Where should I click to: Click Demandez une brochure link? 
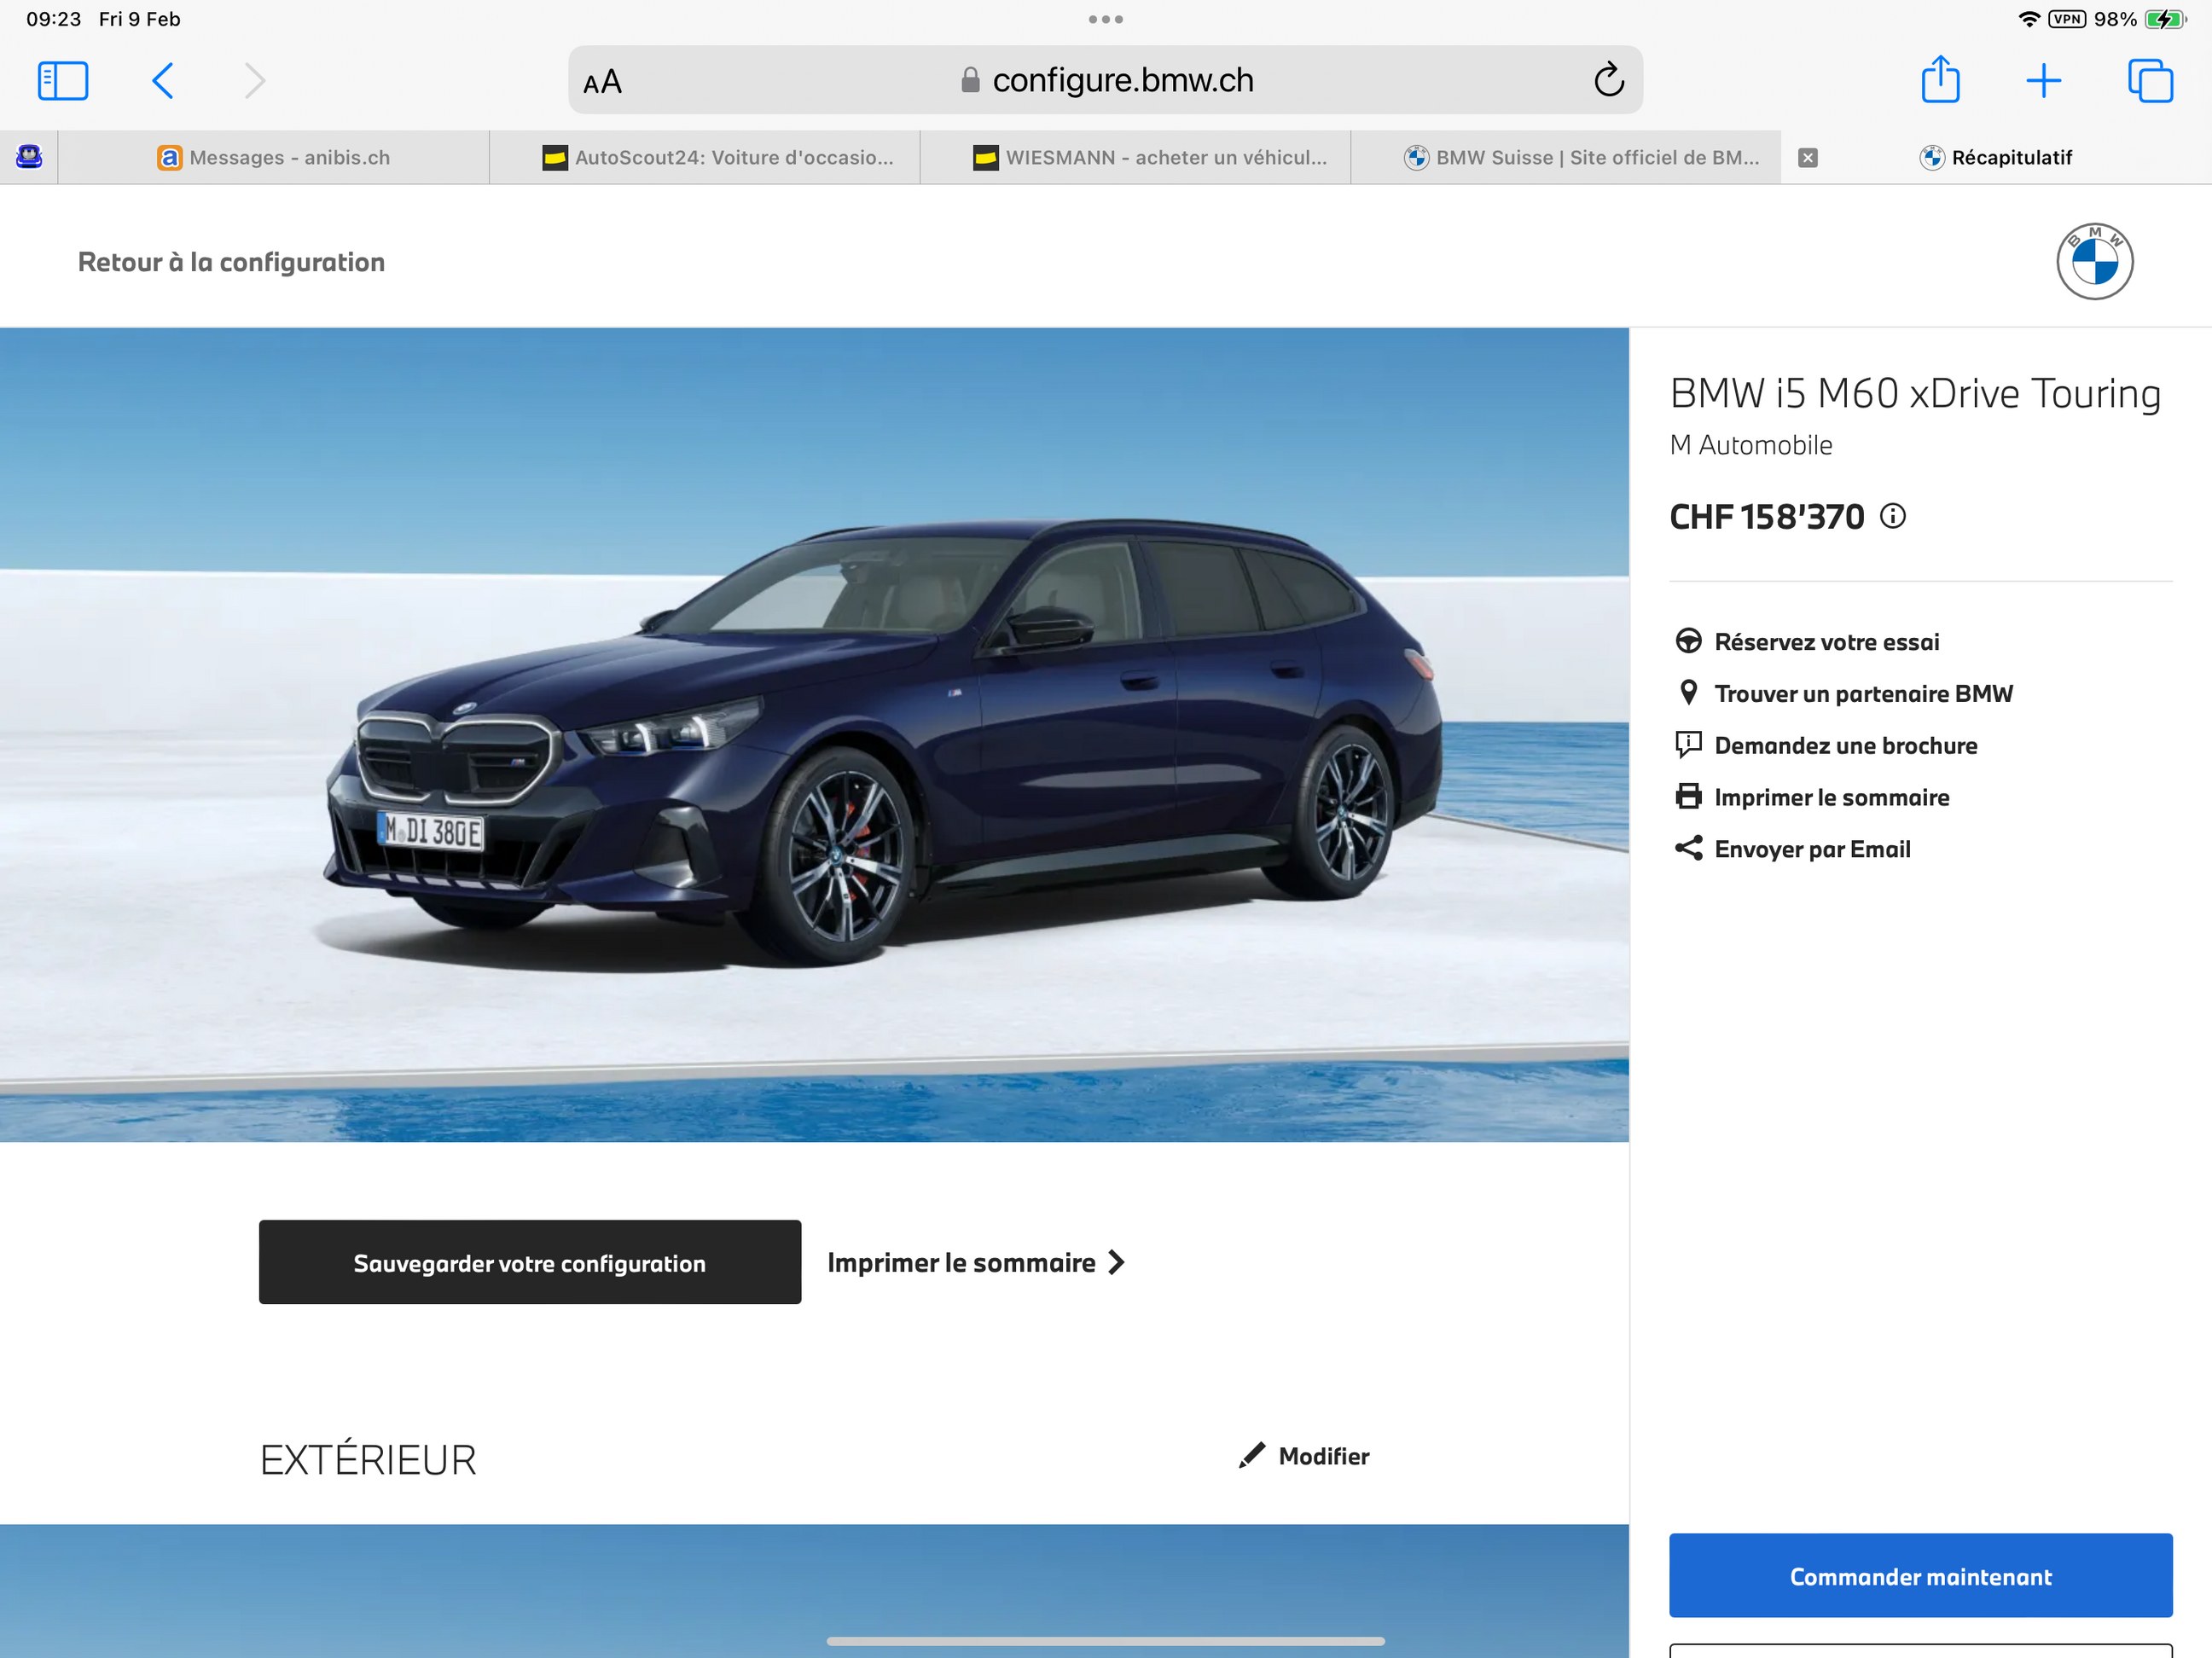coord(1845,745)
